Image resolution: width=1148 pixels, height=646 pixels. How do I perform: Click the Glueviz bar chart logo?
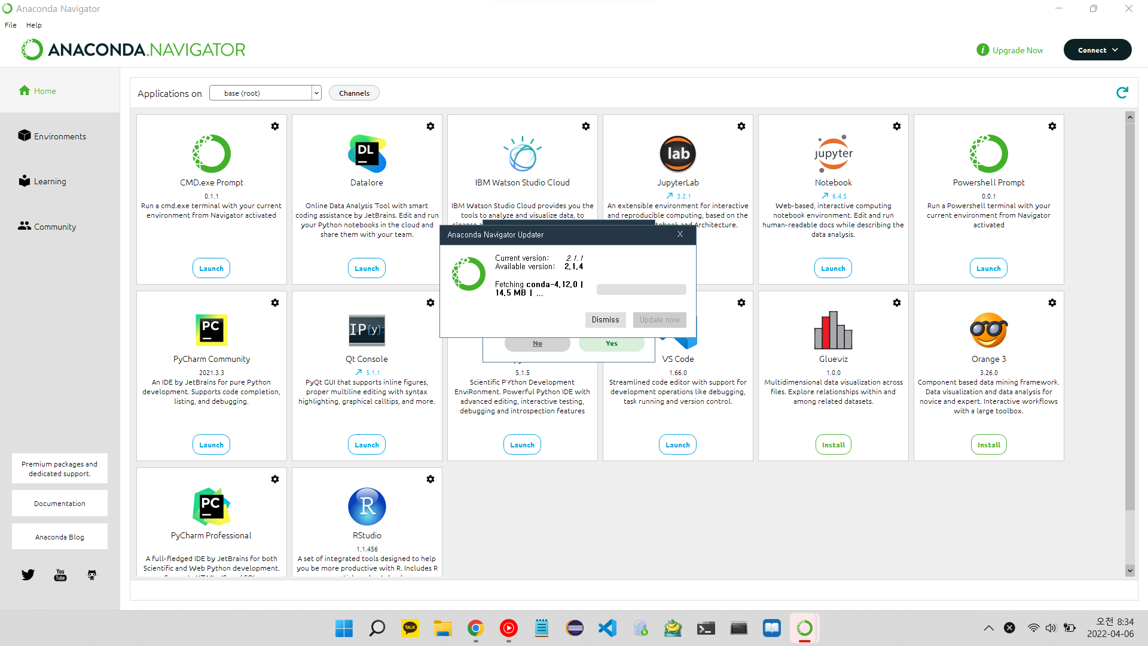pyautogui.click(x=833, y=330)
